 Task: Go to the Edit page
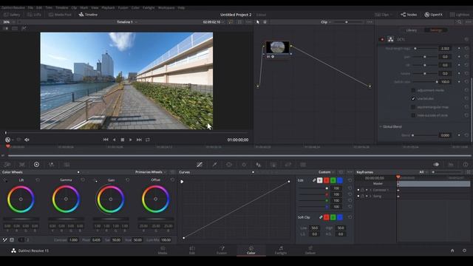pyautogui.click(x=192, y=250)
